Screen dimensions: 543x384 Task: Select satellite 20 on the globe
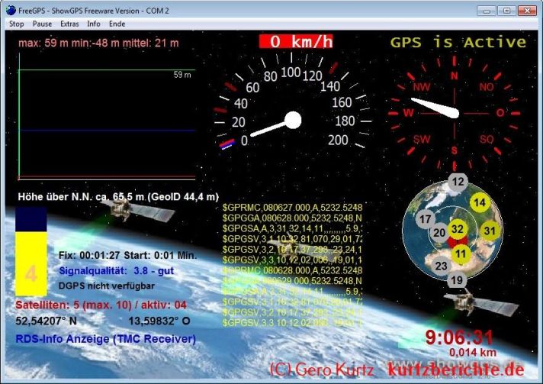tap(439, 233)
